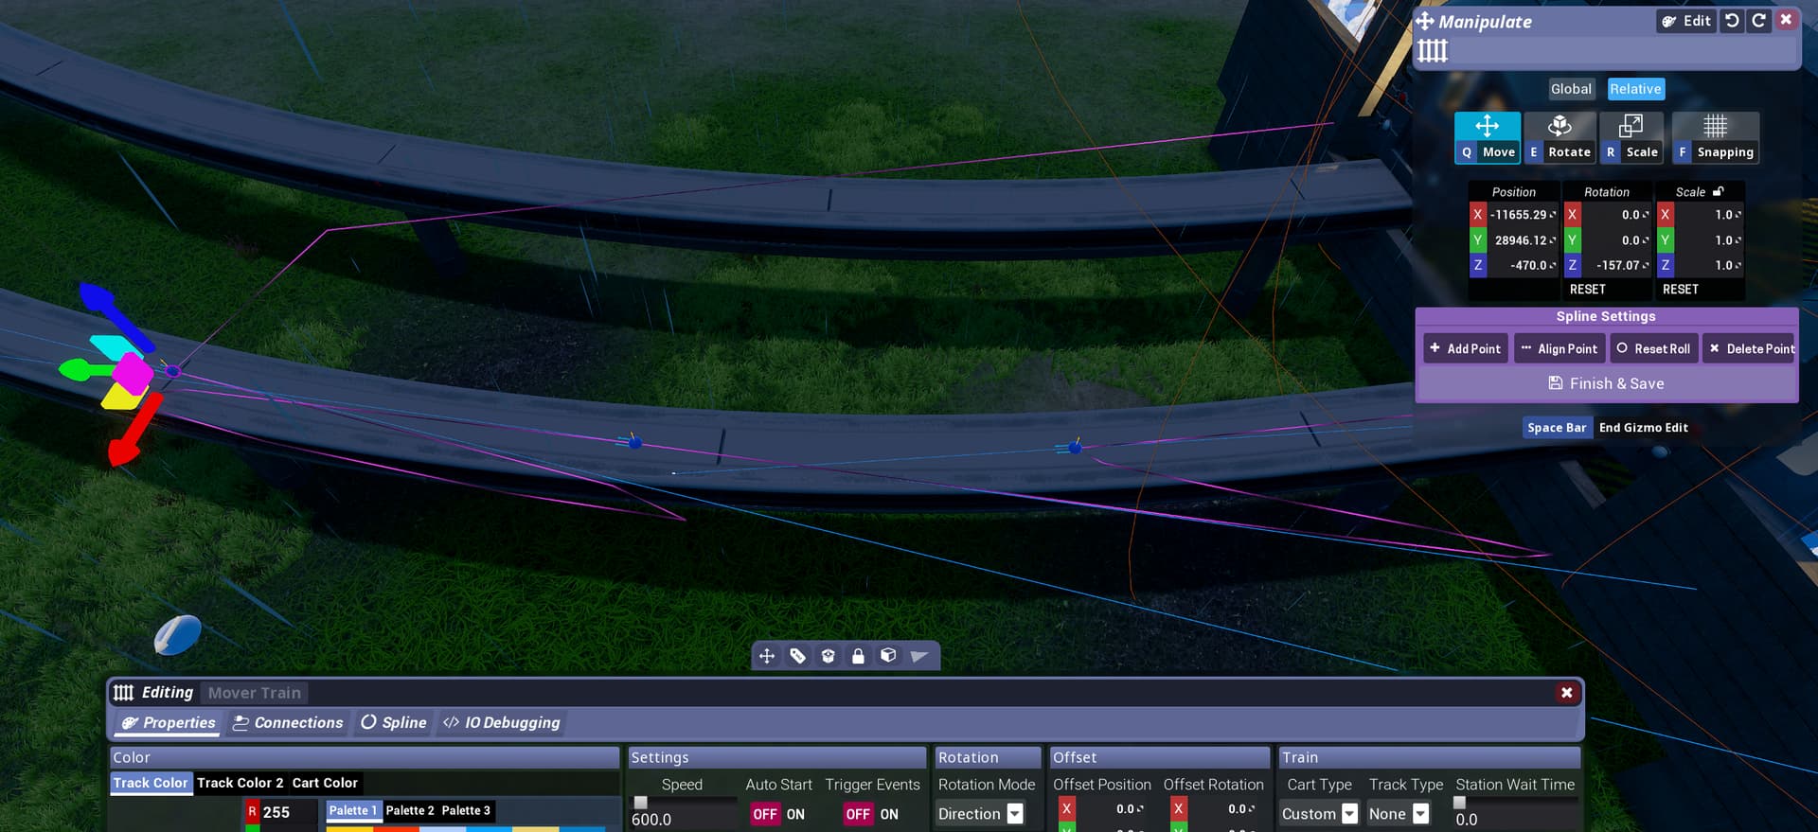Toggle the scale lock icon
This screenshot has height=832, width=1818.
point(1719,191)
